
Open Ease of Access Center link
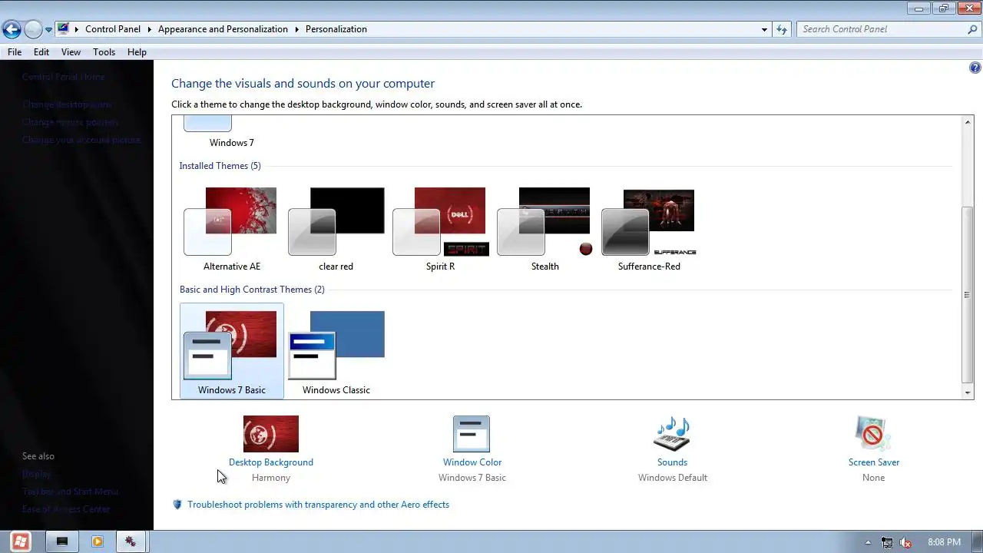[66, 509]
